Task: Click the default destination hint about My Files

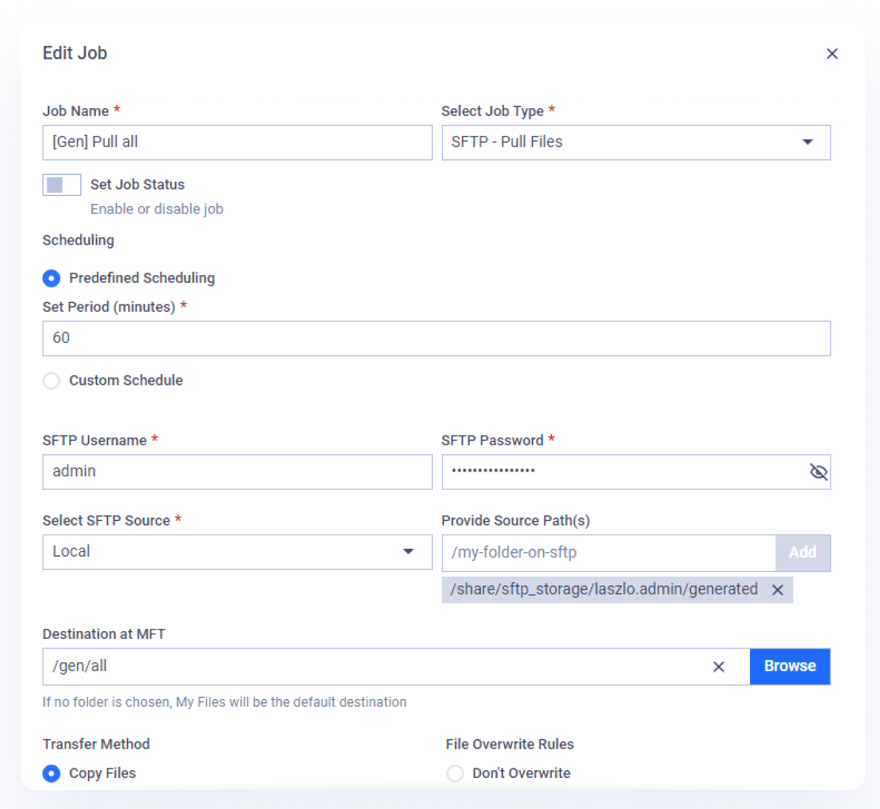Action: coord(225,702)
